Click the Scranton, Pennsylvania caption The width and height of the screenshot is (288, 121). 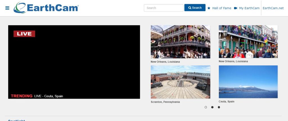tap(165, 102)
